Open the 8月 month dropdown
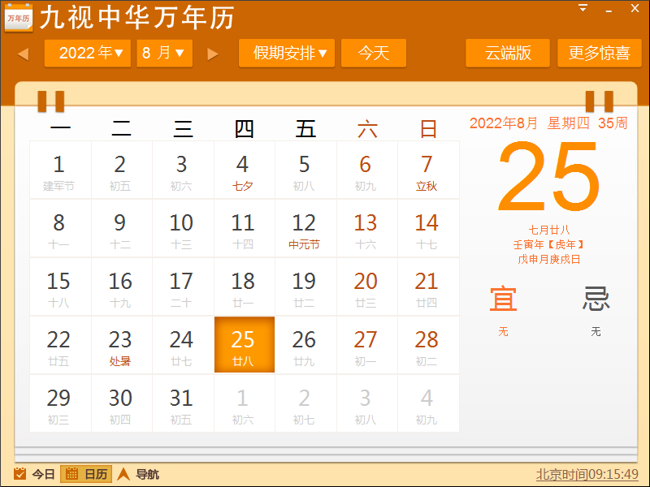 [x=164, y=53]
